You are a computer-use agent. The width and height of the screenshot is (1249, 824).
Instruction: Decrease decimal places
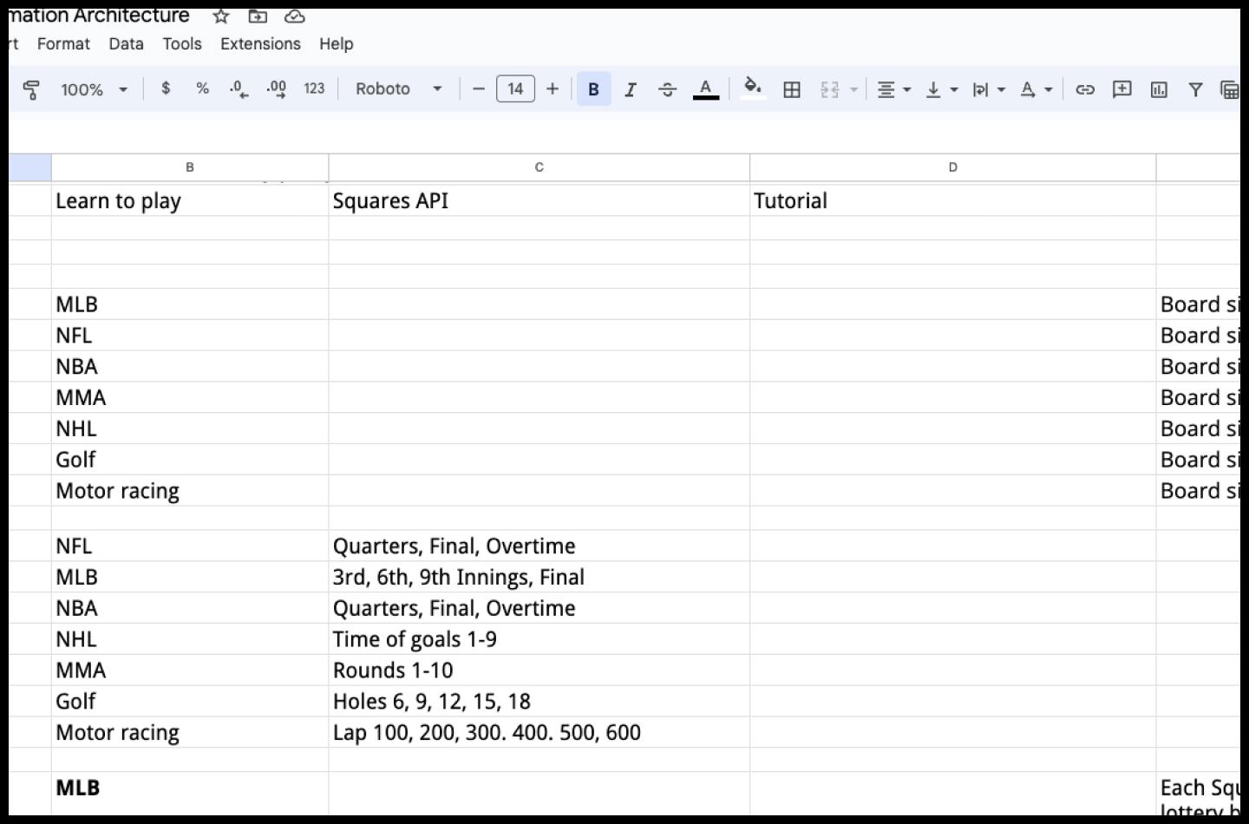point(239,88)
